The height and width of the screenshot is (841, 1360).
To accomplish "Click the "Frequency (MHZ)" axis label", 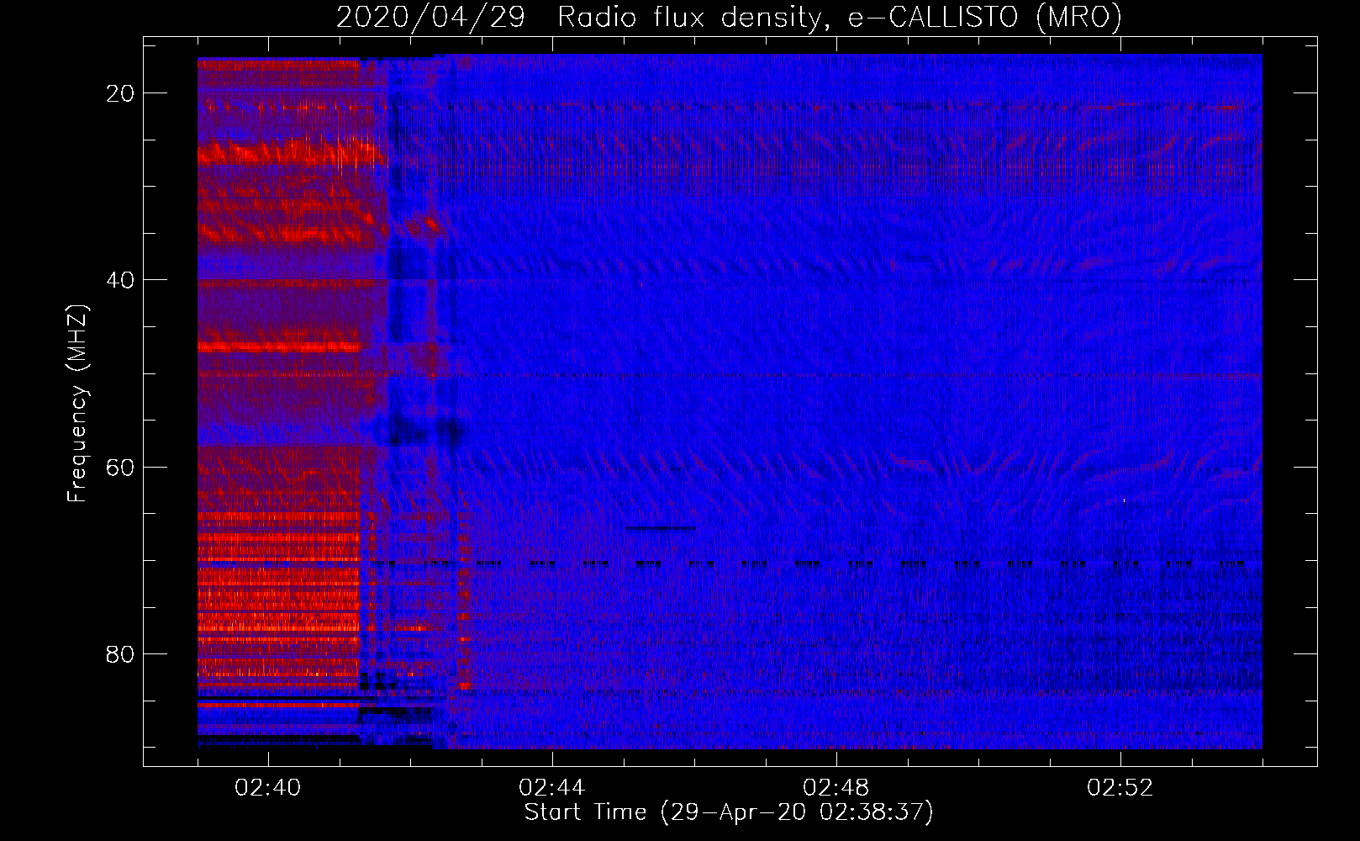I will (76, 404).
